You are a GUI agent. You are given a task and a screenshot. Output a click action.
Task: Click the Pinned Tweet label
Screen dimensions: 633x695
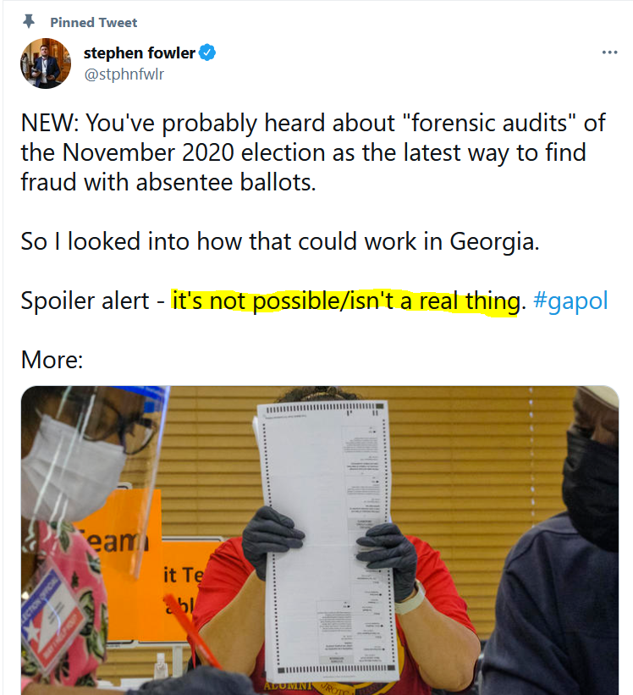point(93,22)
